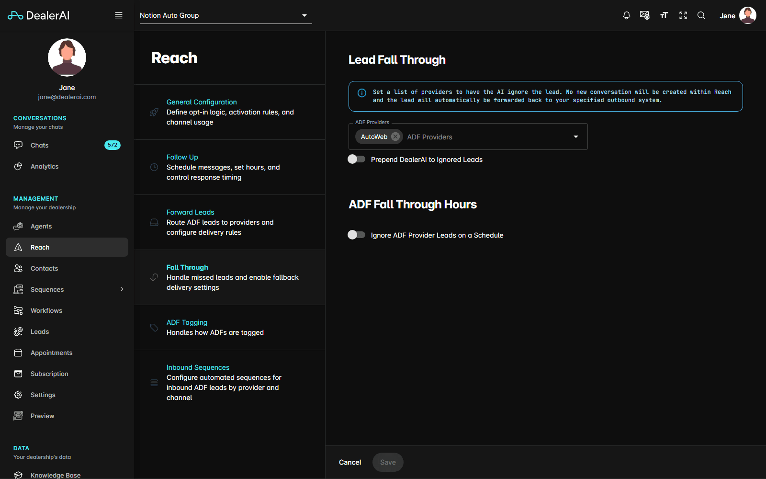Image resolution: width=766 pixels, height=479 pixels.
Task: Open the Forward Leads section
Action: click(x=230, y=222)
